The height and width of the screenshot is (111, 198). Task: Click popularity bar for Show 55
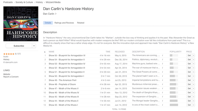174,55
